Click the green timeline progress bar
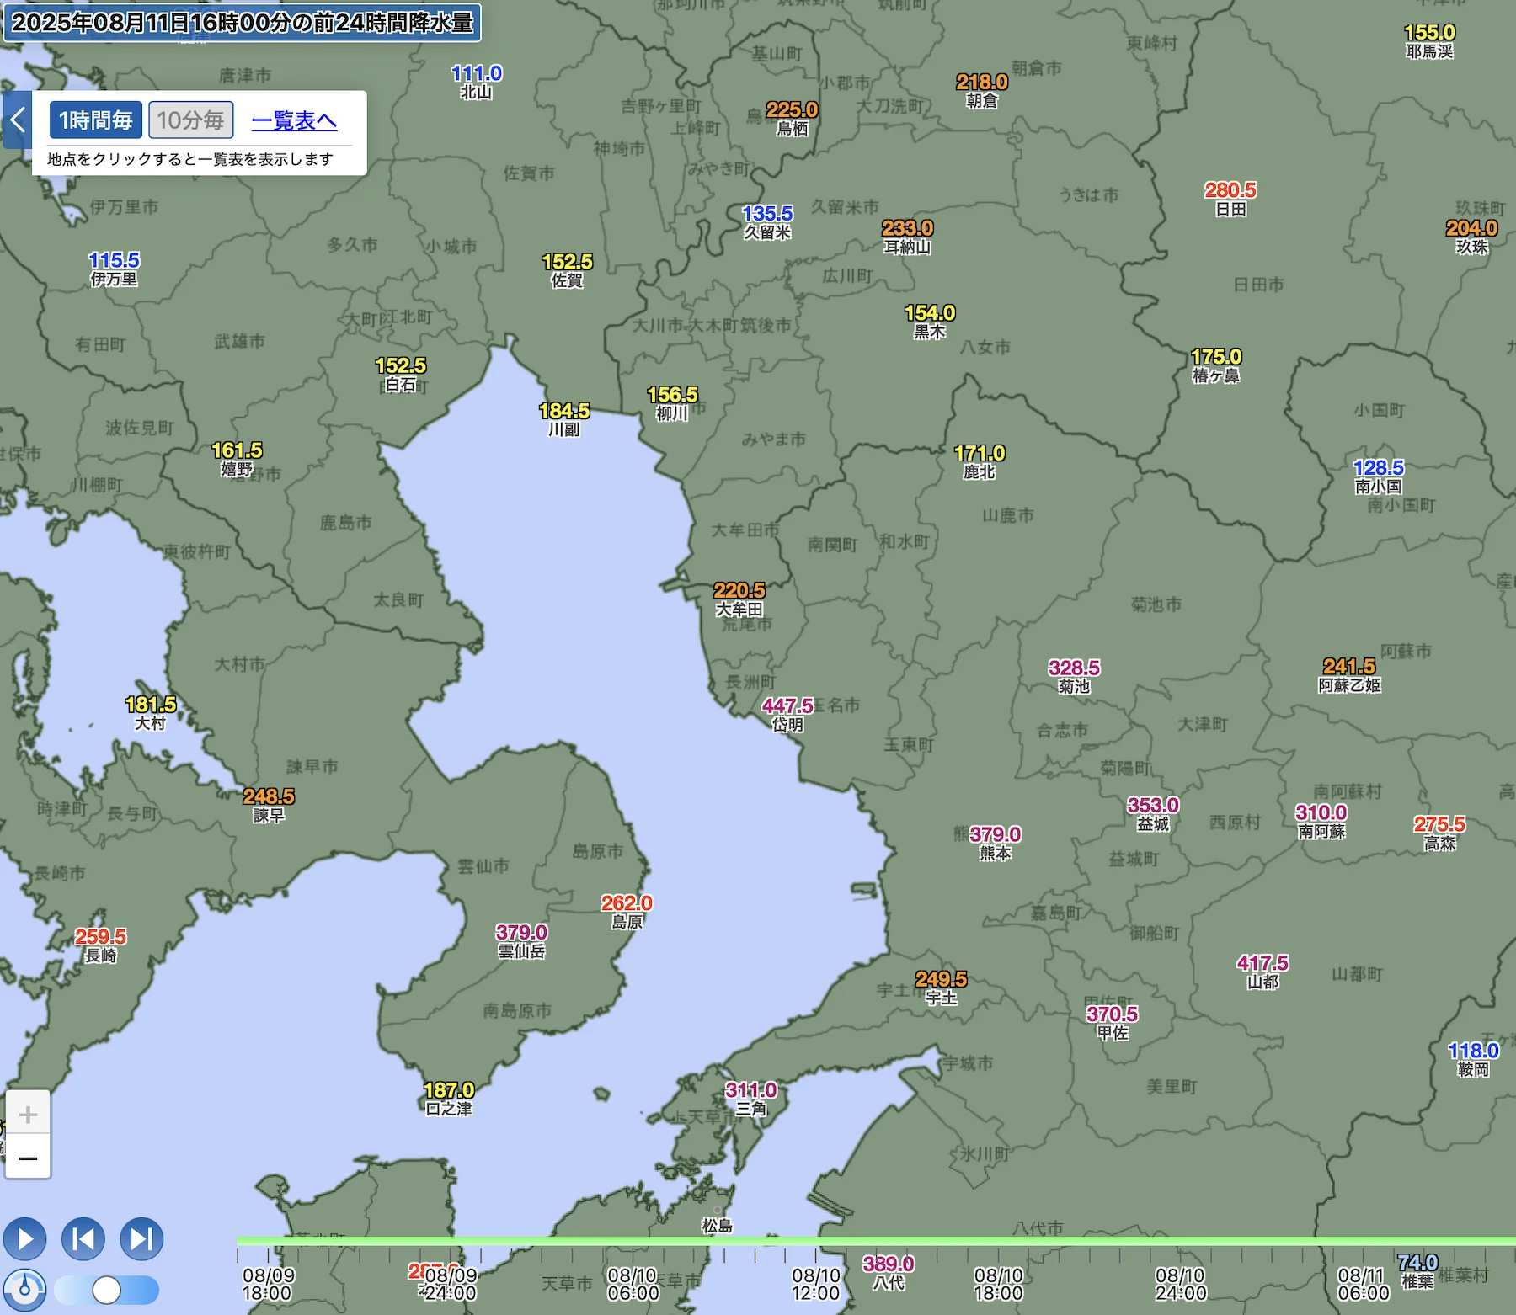The width and height of the screenshot is (1516, 1315). [x=876, y=1241]
